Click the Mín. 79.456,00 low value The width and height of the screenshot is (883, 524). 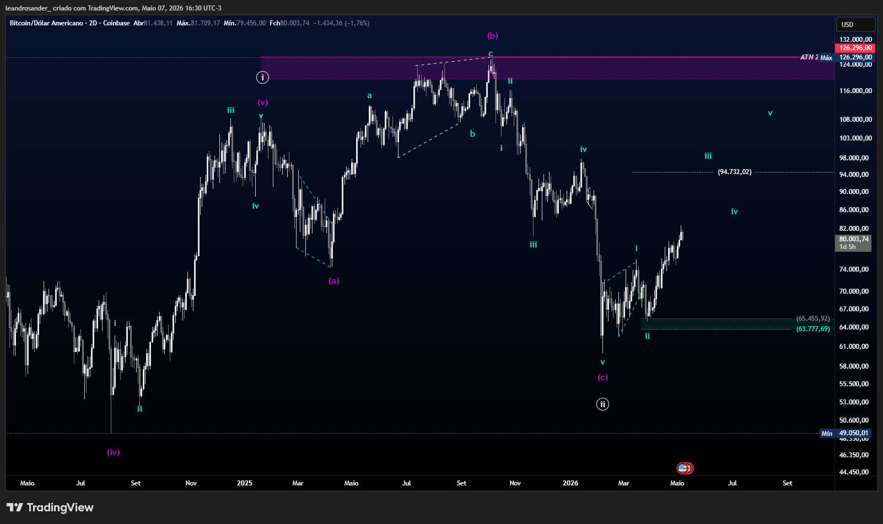click(x=245, y=23)
